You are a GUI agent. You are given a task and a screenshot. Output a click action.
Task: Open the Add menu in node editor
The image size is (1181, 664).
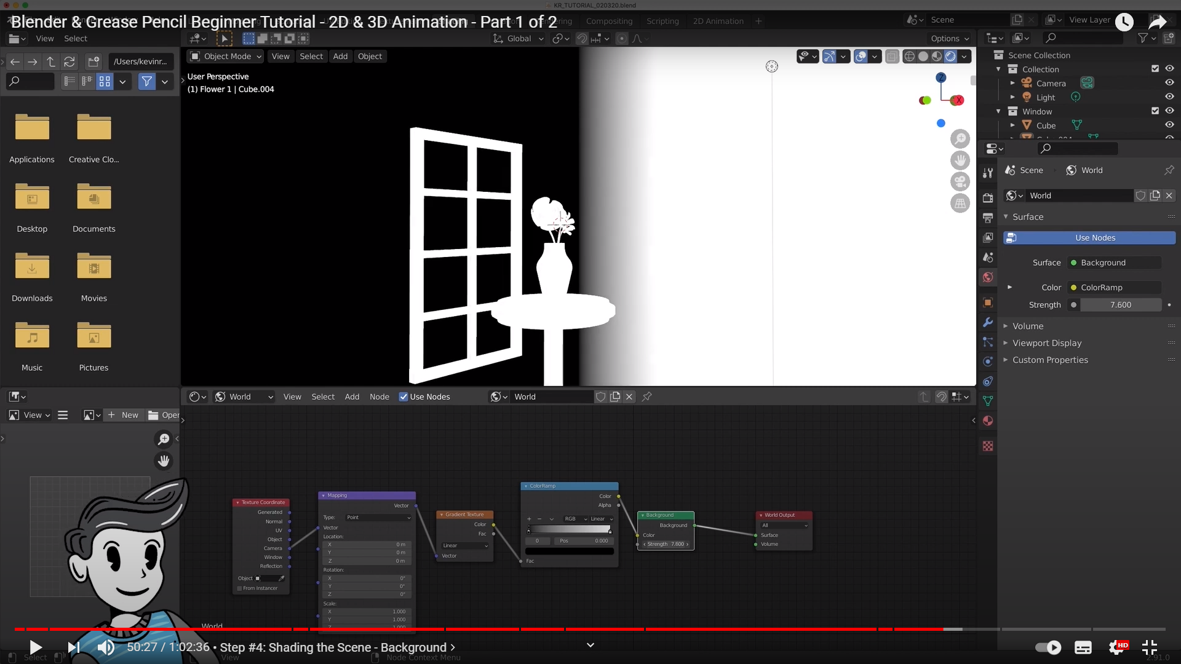click(x=352, y=397)
